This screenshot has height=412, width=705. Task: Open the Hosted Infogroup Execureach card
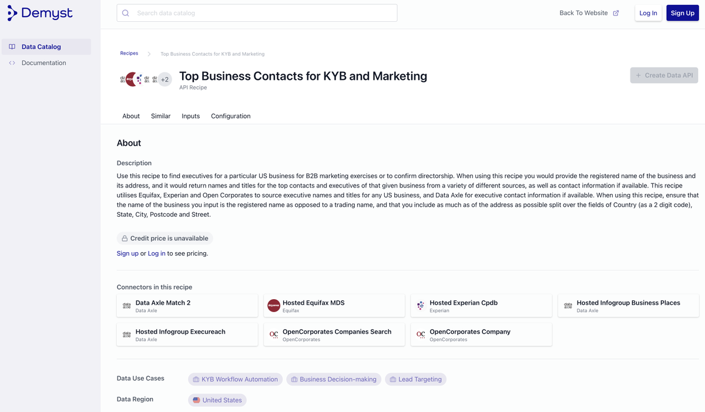pyautogui.click(x=187, y=334)
